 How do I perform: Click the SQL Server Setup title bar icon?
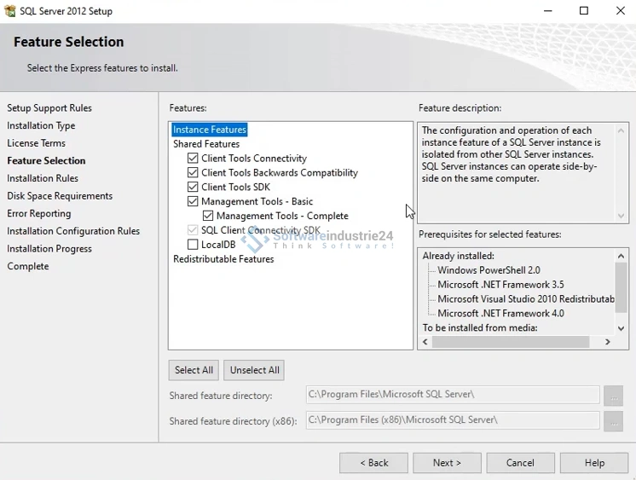point(9,11)
